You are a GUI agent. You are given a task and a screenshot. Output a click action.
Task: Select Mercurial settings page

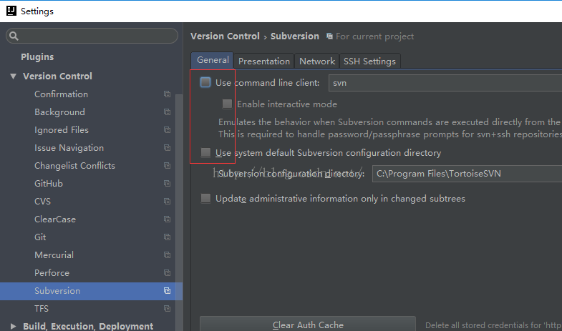click(54, 255)
